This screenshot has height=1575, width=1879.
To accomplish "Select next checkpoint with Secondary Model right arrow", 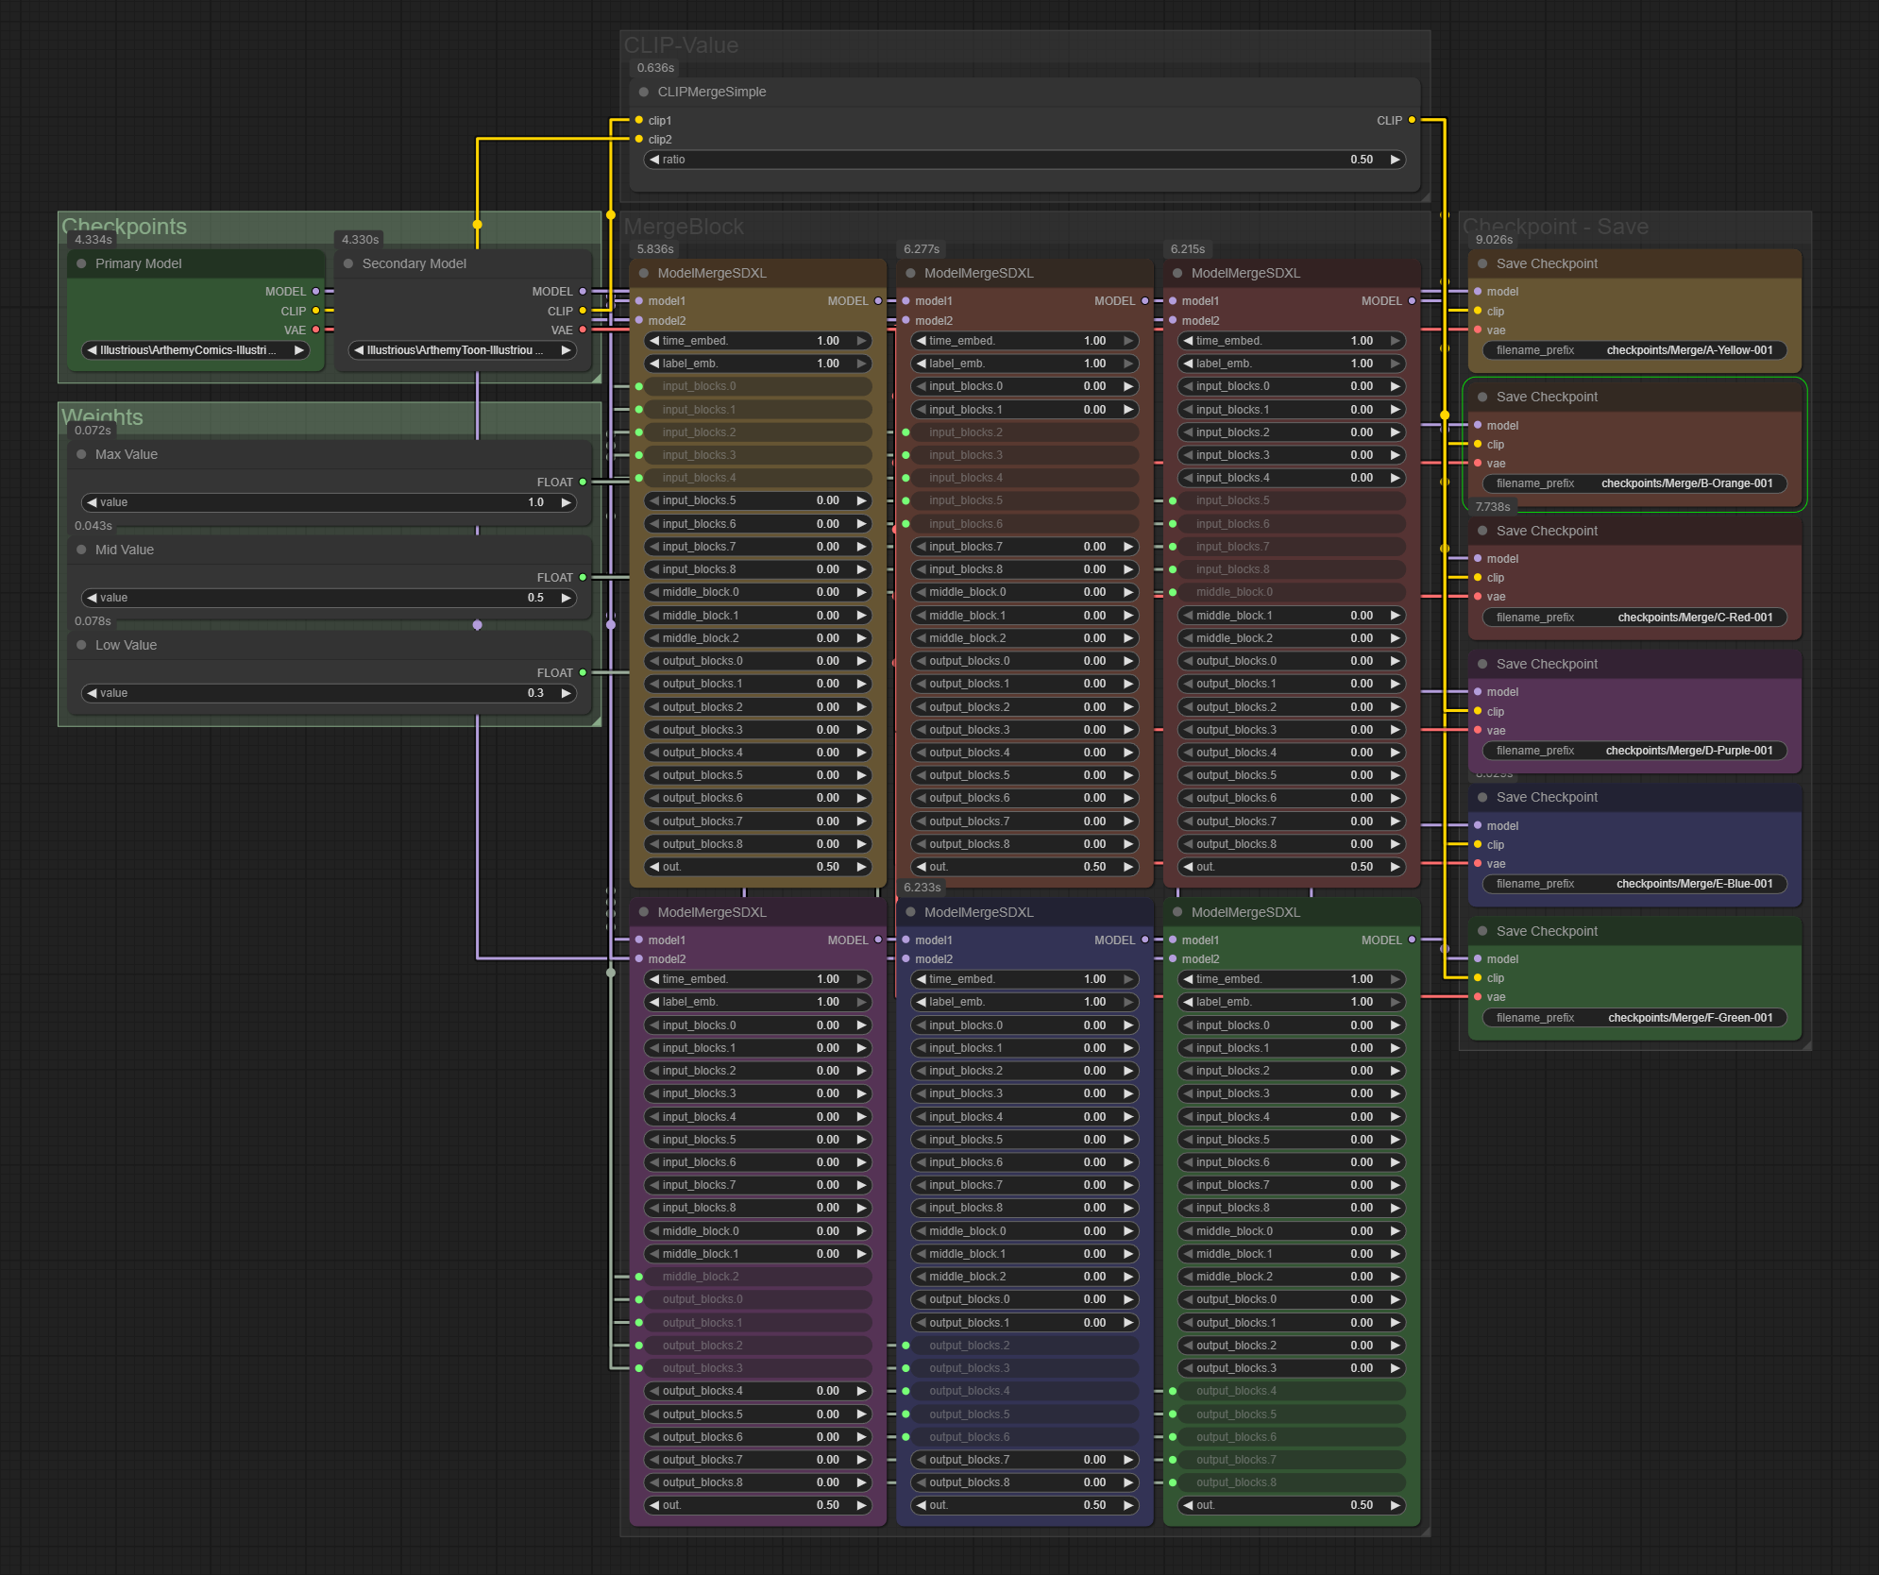I will 567,350.
